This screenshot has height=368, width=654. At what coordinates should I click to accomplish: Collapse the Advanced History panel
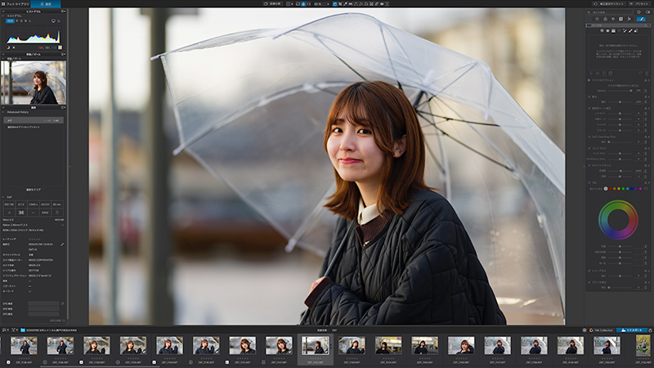tap(3, 112)
